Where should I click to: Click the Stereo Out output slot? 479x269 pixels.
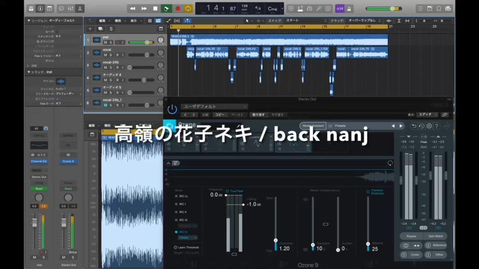[x=39, y=177]
